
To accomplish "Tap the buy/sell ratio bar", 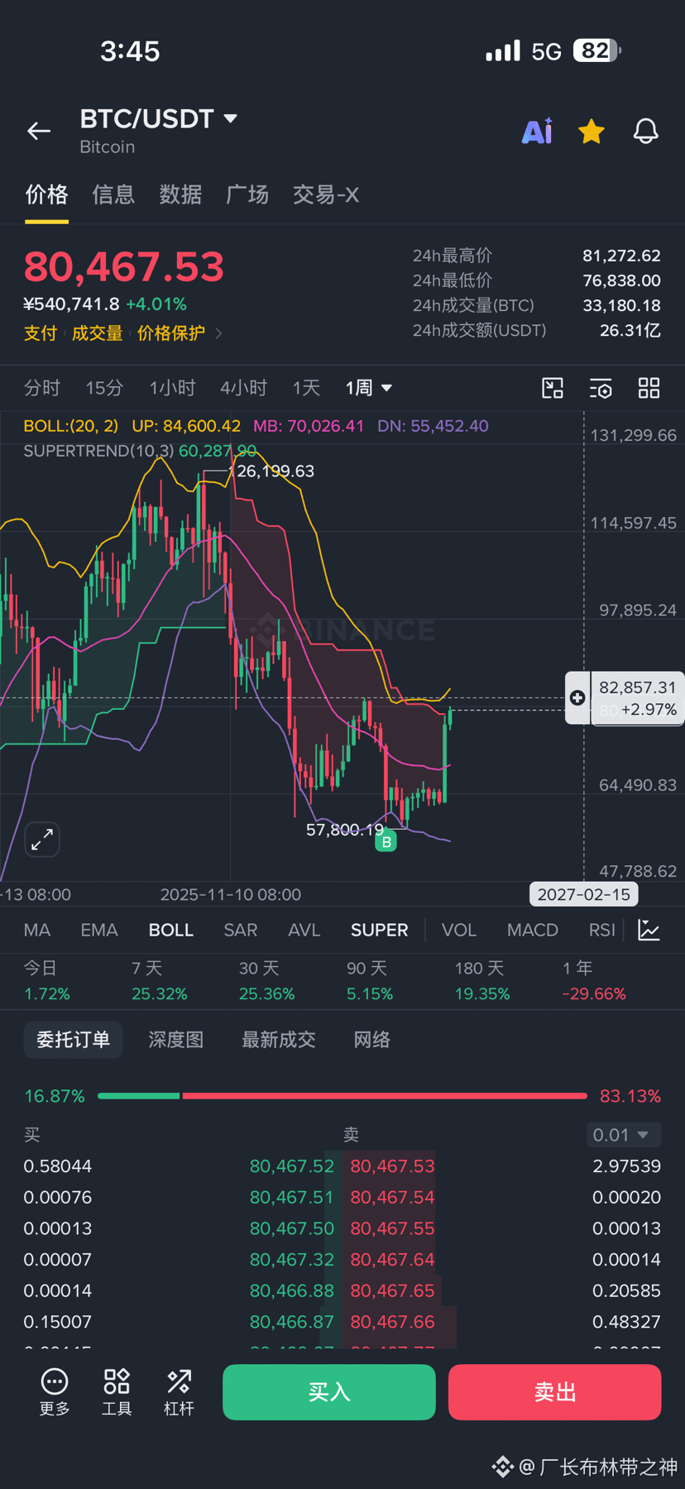I will pos(342,1096).
